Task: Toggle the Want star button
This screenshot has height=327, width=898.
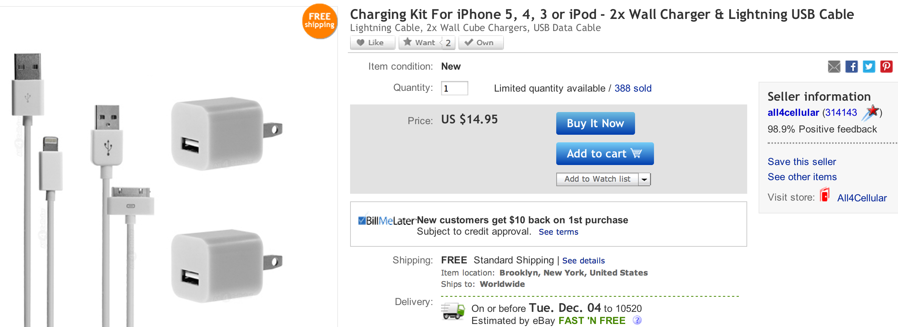Action: click(x=420, y=43)
